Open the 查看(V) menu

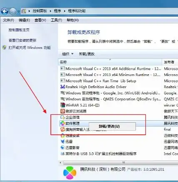tap(40, 20)
